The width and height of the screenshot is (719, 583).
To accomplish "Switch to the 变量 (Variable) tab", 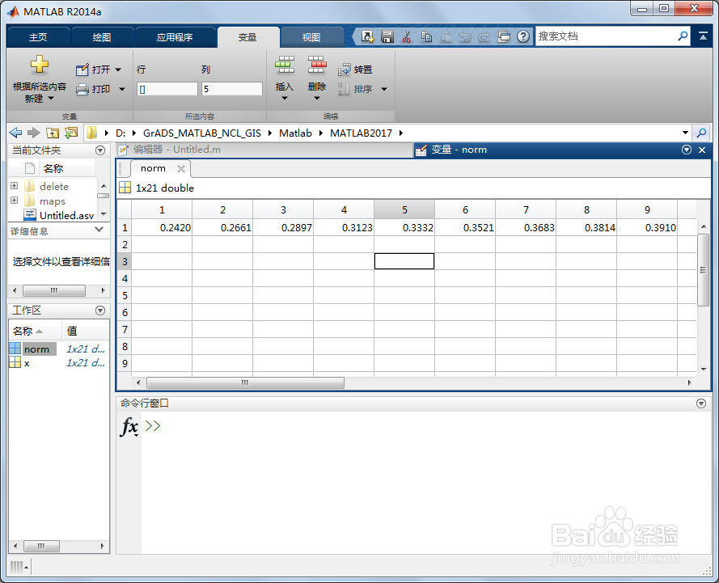I will [x=247, y=37].
